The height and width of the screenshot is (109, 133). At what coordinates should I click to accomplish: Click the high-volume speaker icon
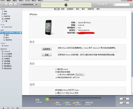tap(36, 5)
